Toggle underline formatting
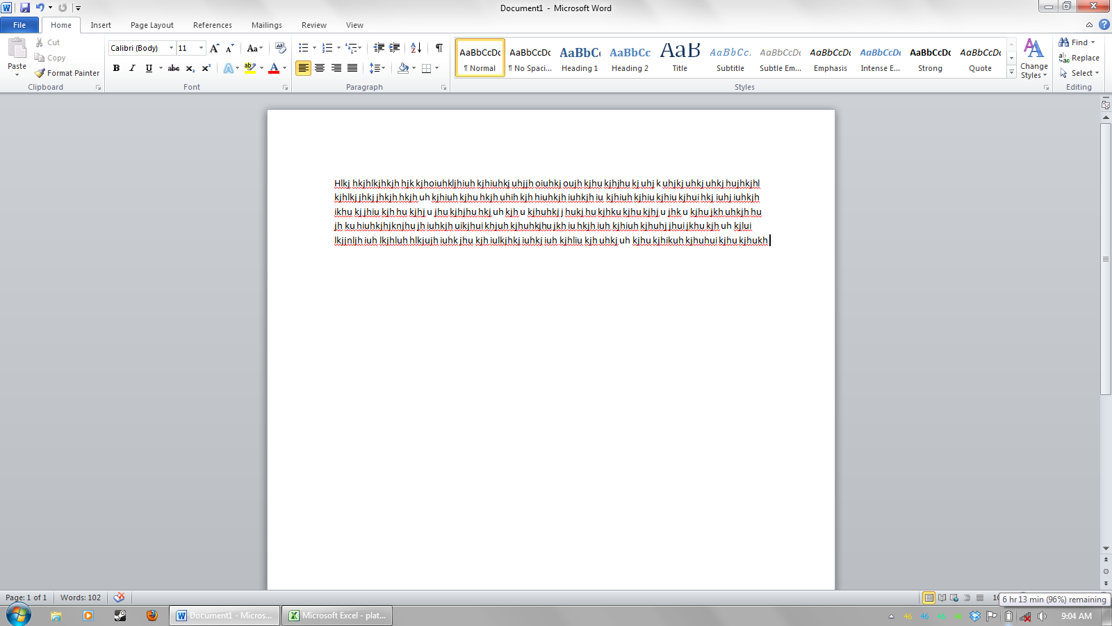 click(148, 68)
